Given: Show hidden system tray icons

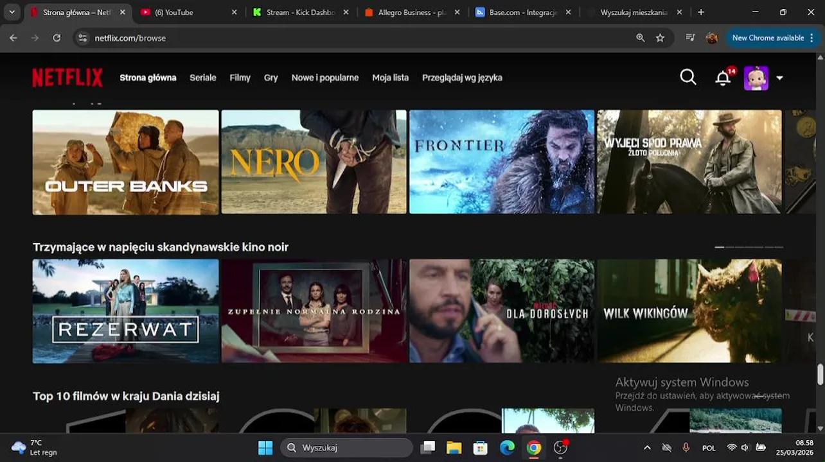Looking at the screenshot, I should 647,448.
